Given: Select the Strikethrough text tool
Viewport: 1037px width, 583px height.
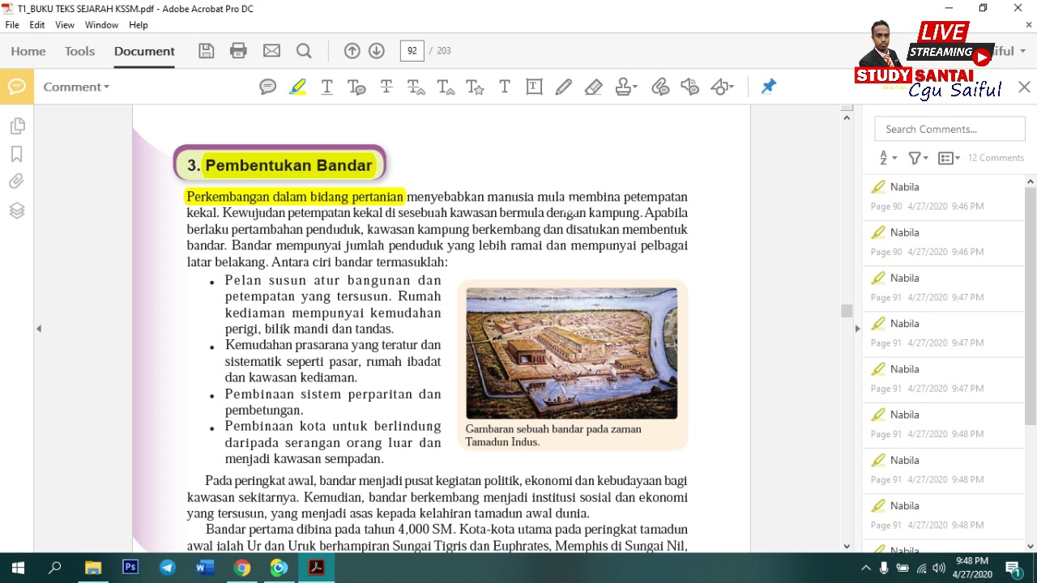Looking at the screenshot, I should pos(386,87).
